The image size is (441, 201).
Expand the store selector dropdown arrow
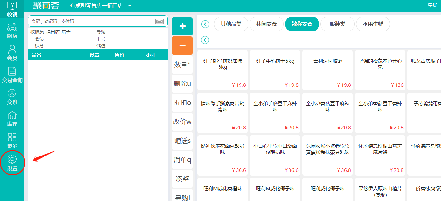point(129,6)
